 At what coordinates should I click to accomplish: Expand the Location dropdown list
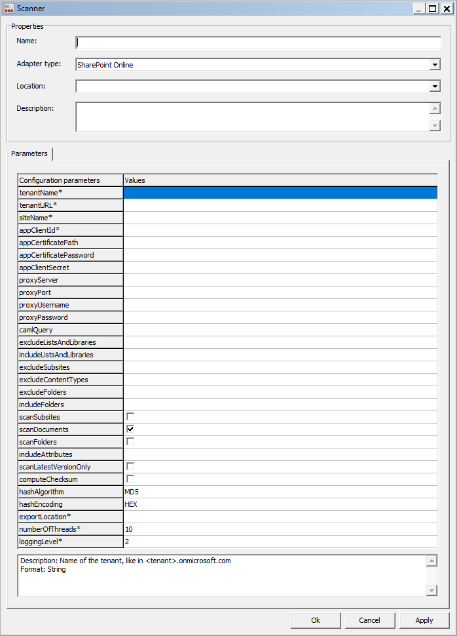[435, 86]
